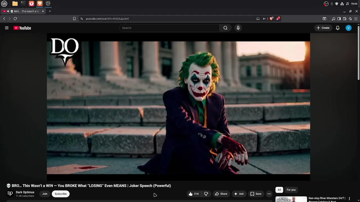Viewport: 360px width, 202px height.
Task: Click the Brave Shields lion icon
Action: click(271, 19)
